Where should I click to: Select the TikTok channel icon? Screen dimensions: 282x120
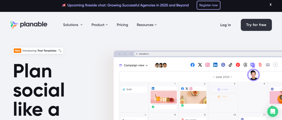click(230, 65)
